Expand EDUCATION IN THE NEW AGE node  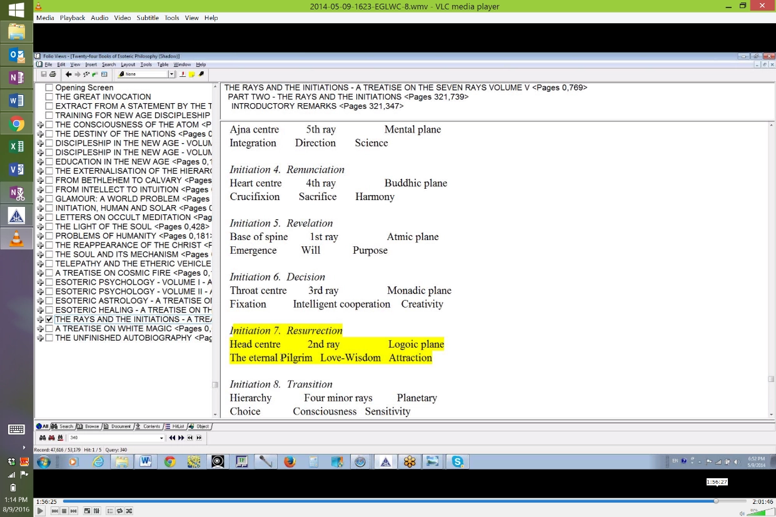pyautogui.click(x=41, y=162)
